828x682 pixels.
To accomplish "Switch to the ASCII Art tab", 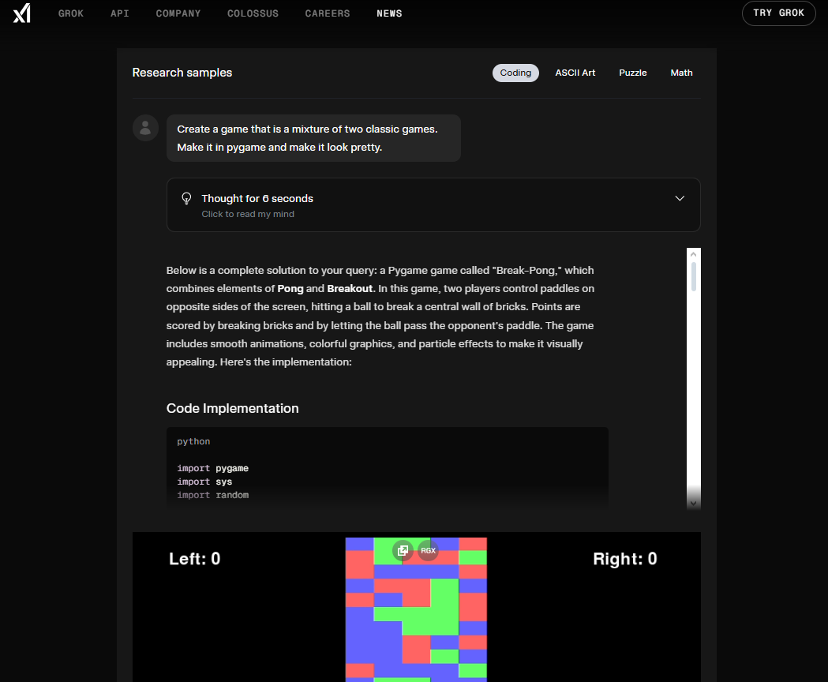I will [x=575, y=73].
